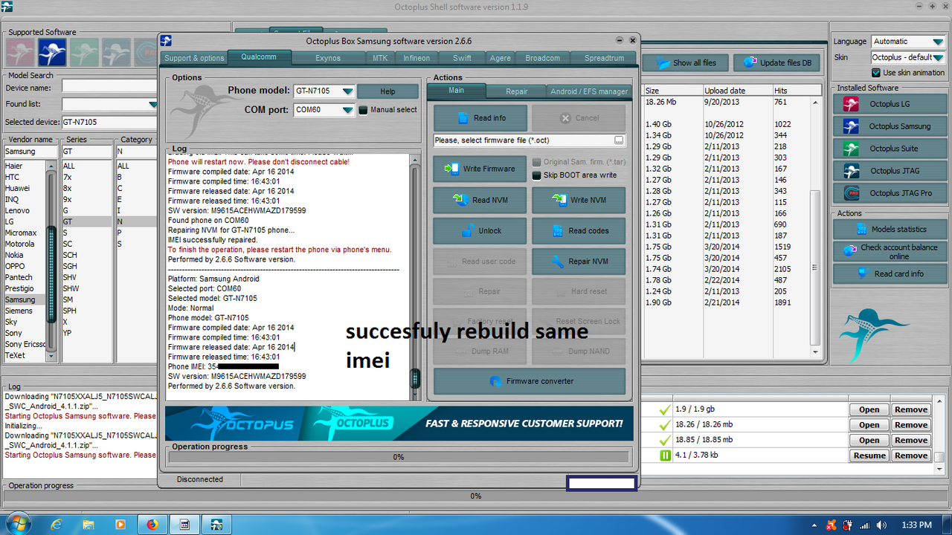The height and width of the screenshot is (535, 952).
Task: Open the Windows Explorer folder on the taskbar
Action: point(88,525)
